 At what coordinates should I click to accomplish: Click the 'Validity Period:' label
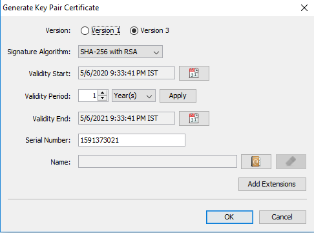coord(48,96)
